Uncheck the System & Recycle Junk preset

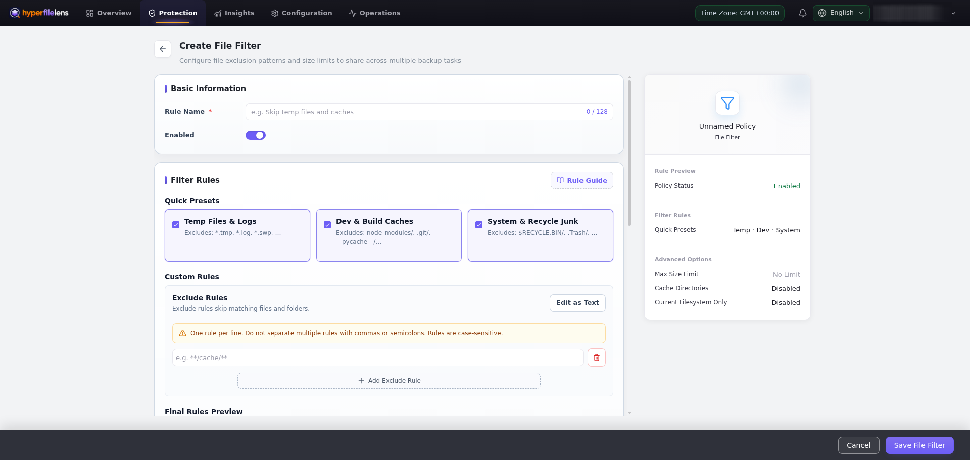click(x=479, y=225)
